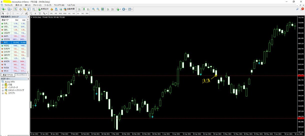The width and height of the screenshot is (305, 136).
Task: Open the Templates icon
Action: pos(130,9)
